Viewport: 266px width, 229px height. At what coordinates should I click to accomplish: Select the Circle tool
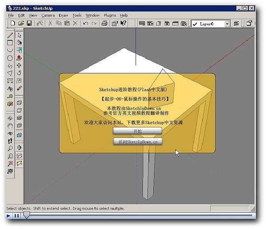(x=10, y=58)
